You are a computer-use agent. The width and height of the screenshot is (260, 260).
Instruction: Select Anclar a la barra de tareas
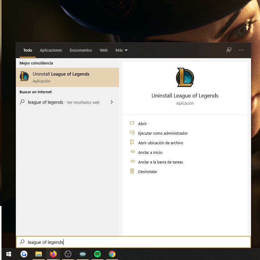pyautogui.click(x=160, y=162)
